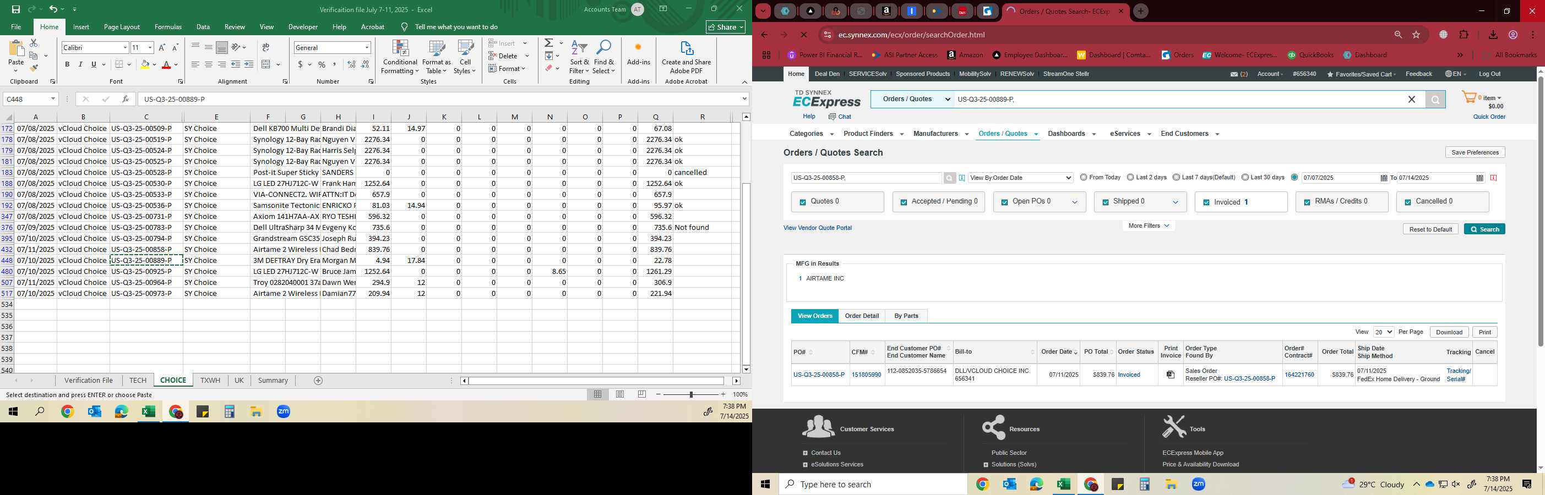The image size is (1545, 495).
Task: Click ECExpress search magnifier button
Action: pos(1435,100)
